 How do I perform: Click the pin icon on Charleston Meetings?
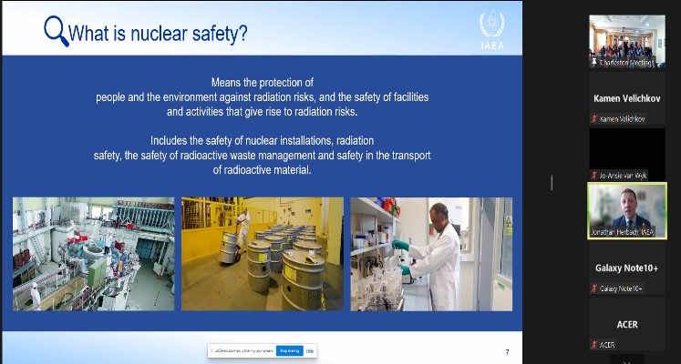coord(594,63)
